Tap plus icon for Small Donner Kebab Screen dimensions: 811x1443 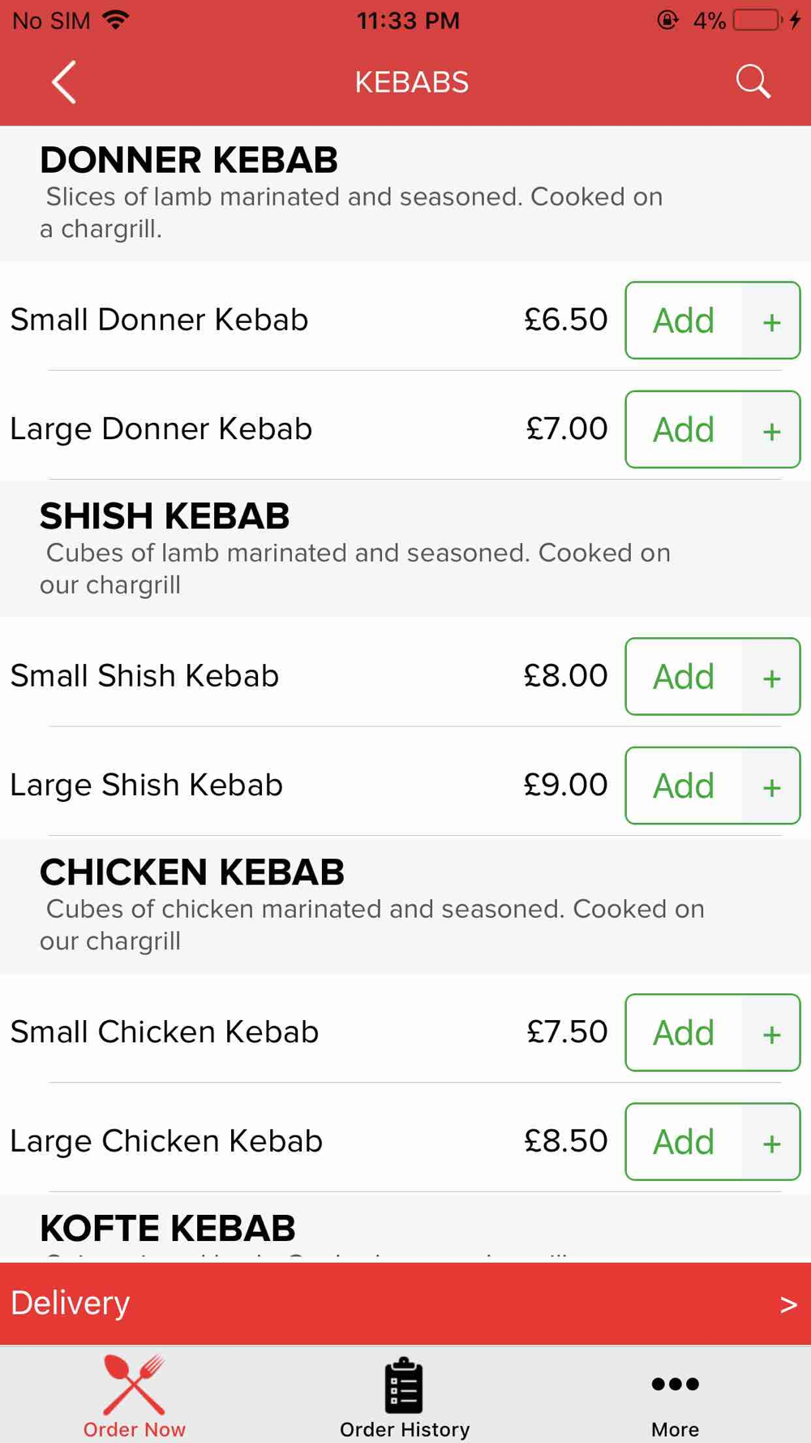[x=771, y=321]
